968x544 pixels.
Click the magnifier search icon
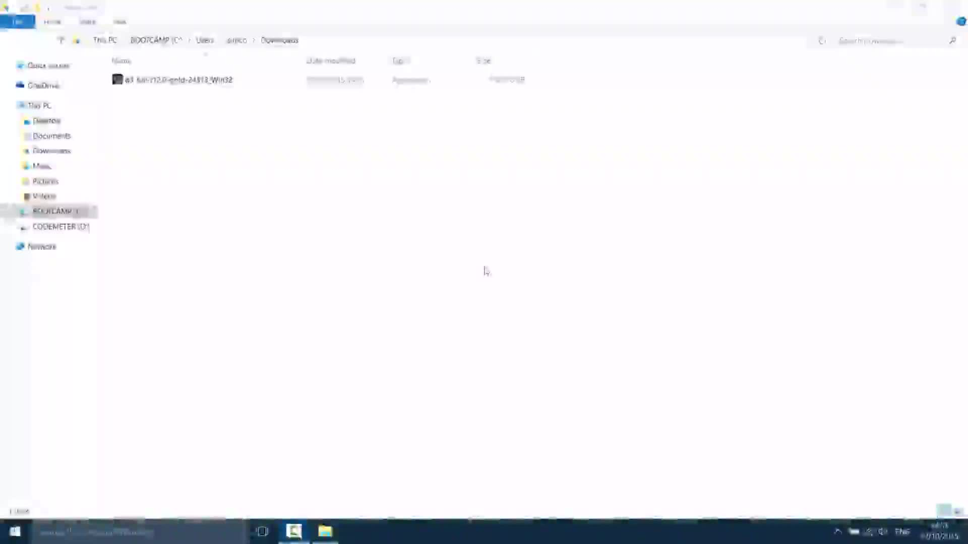[x=952, y=41]
